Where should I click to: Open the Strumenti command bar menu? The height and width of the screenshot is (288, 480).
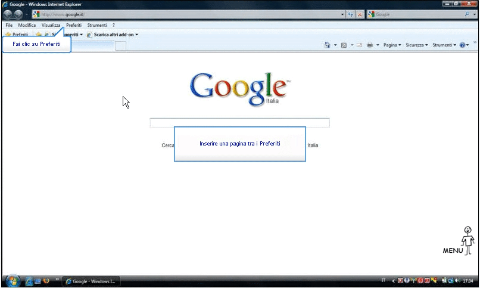click(x=444, y=45)
